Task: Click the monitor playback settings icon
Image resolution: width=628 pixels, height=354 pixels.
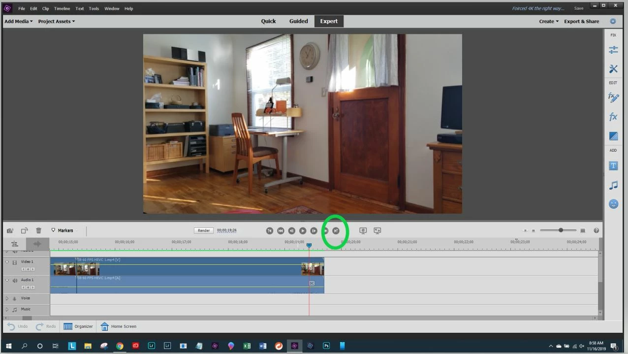Action: [363, 230]
